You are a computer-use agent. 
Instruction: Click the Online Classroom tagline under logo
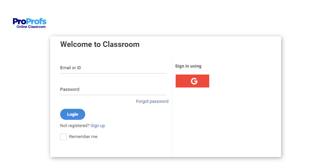(x=31, y=27)
